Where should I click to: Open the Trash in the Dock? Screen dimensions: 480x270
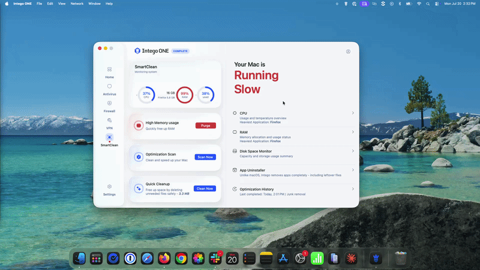(400, 259)
